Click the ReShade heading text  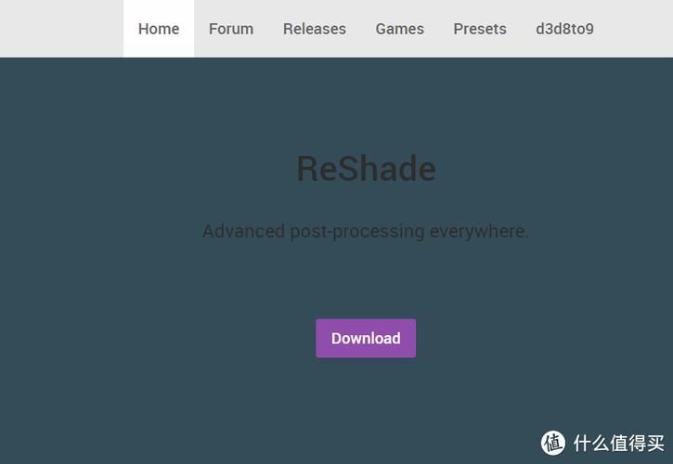[x=366, y=168]
